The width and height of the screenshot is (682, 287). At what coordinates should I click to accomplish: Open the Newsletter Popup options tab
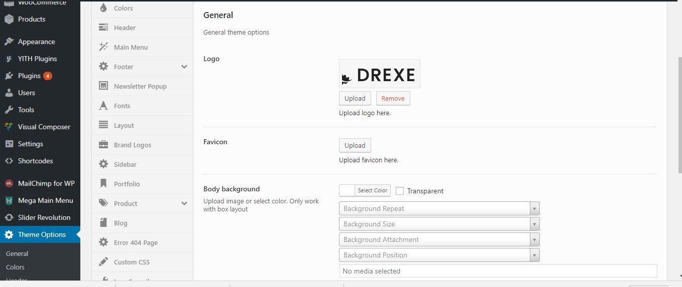(142, 86)
